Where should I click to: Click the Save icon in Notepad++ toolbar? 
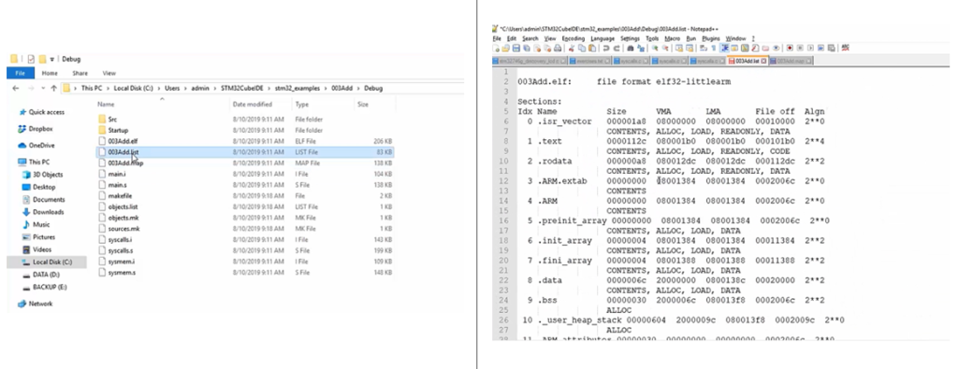(x=516, y=48)
